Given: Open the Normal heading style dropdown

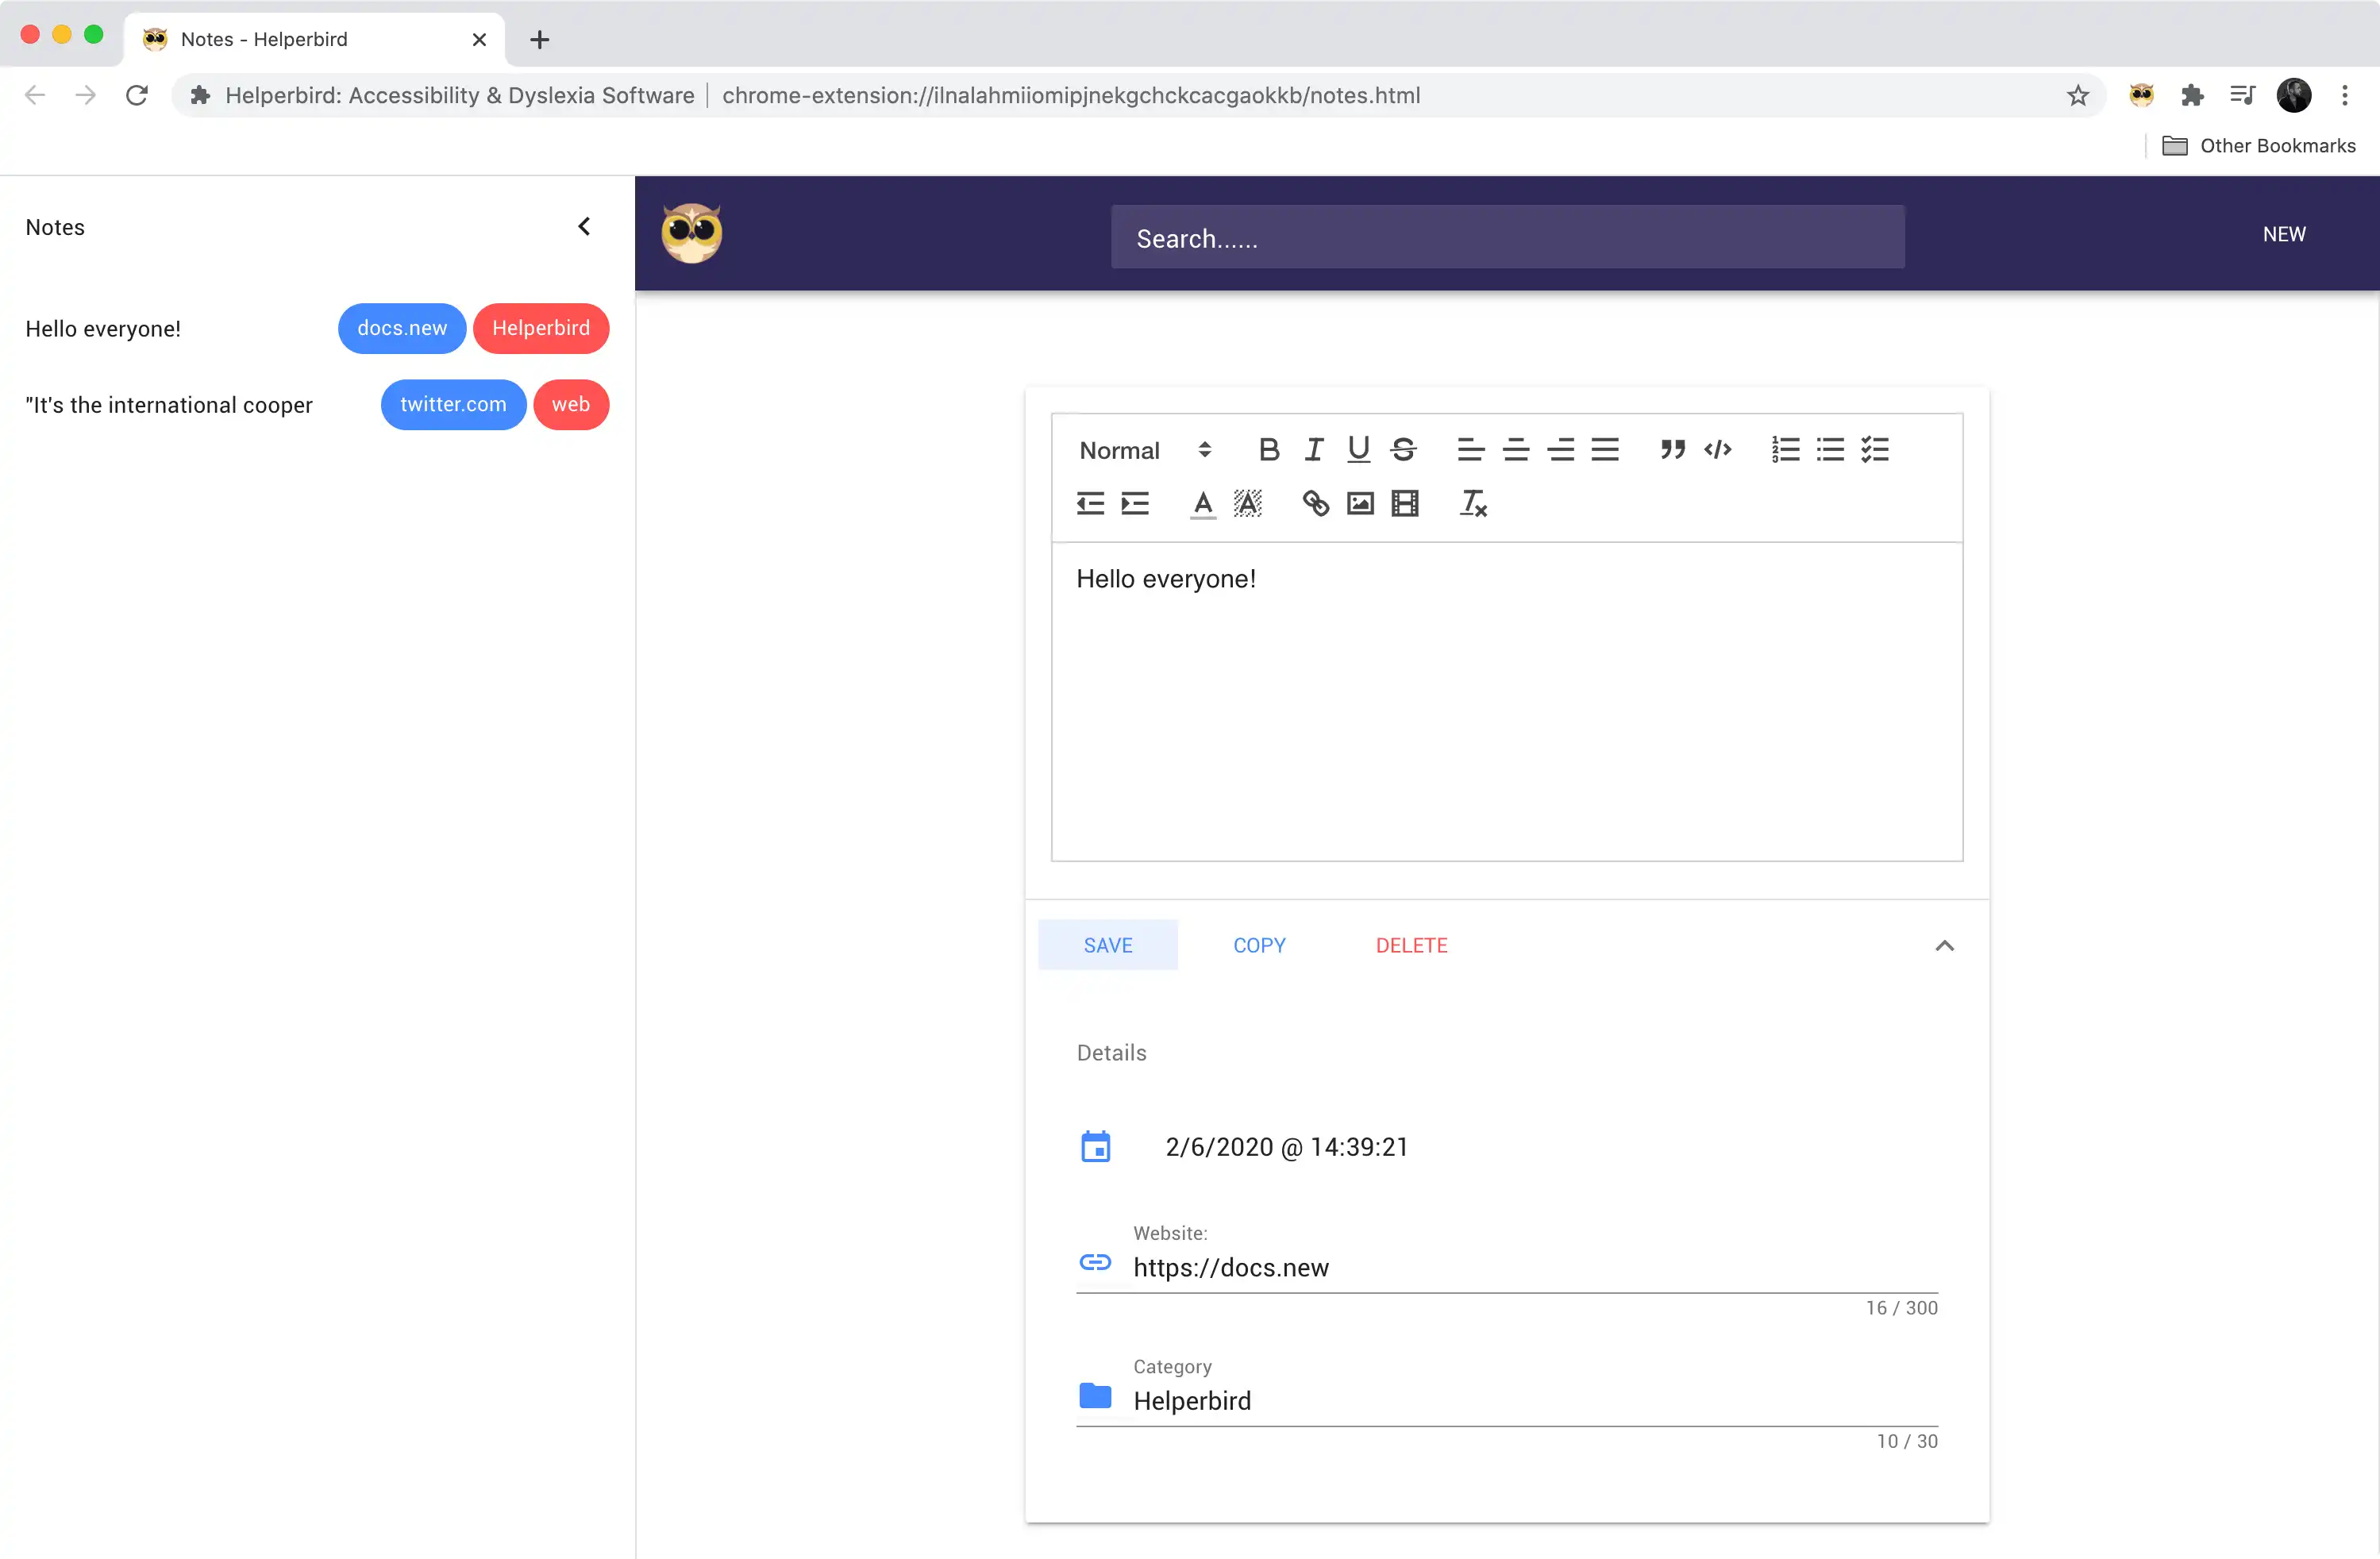Looking at the screenshot, I should point(1145,450).
